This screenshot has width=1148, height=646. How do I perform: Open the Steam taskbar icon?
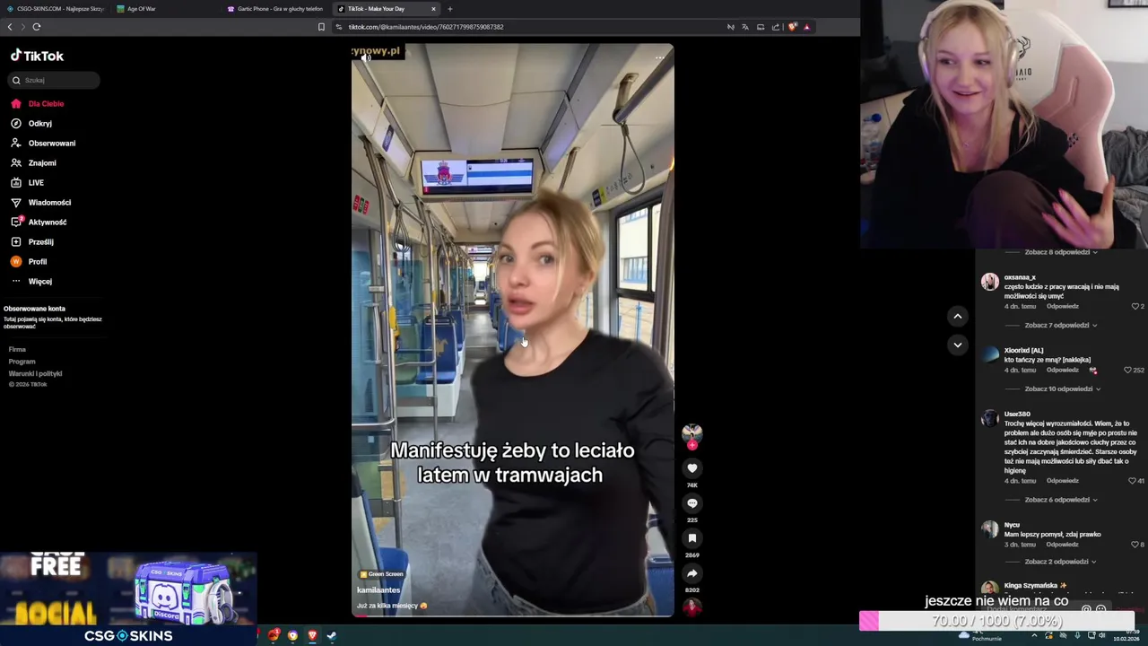[x=331, y=635]
